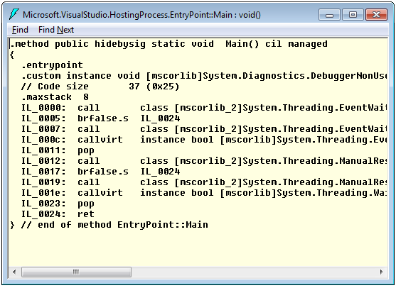The height and width of the screenshot is (288, 396).
Task: Click the '.method public hidebysig static void' line
Action: pyautogui.click(x=168, y=44)
